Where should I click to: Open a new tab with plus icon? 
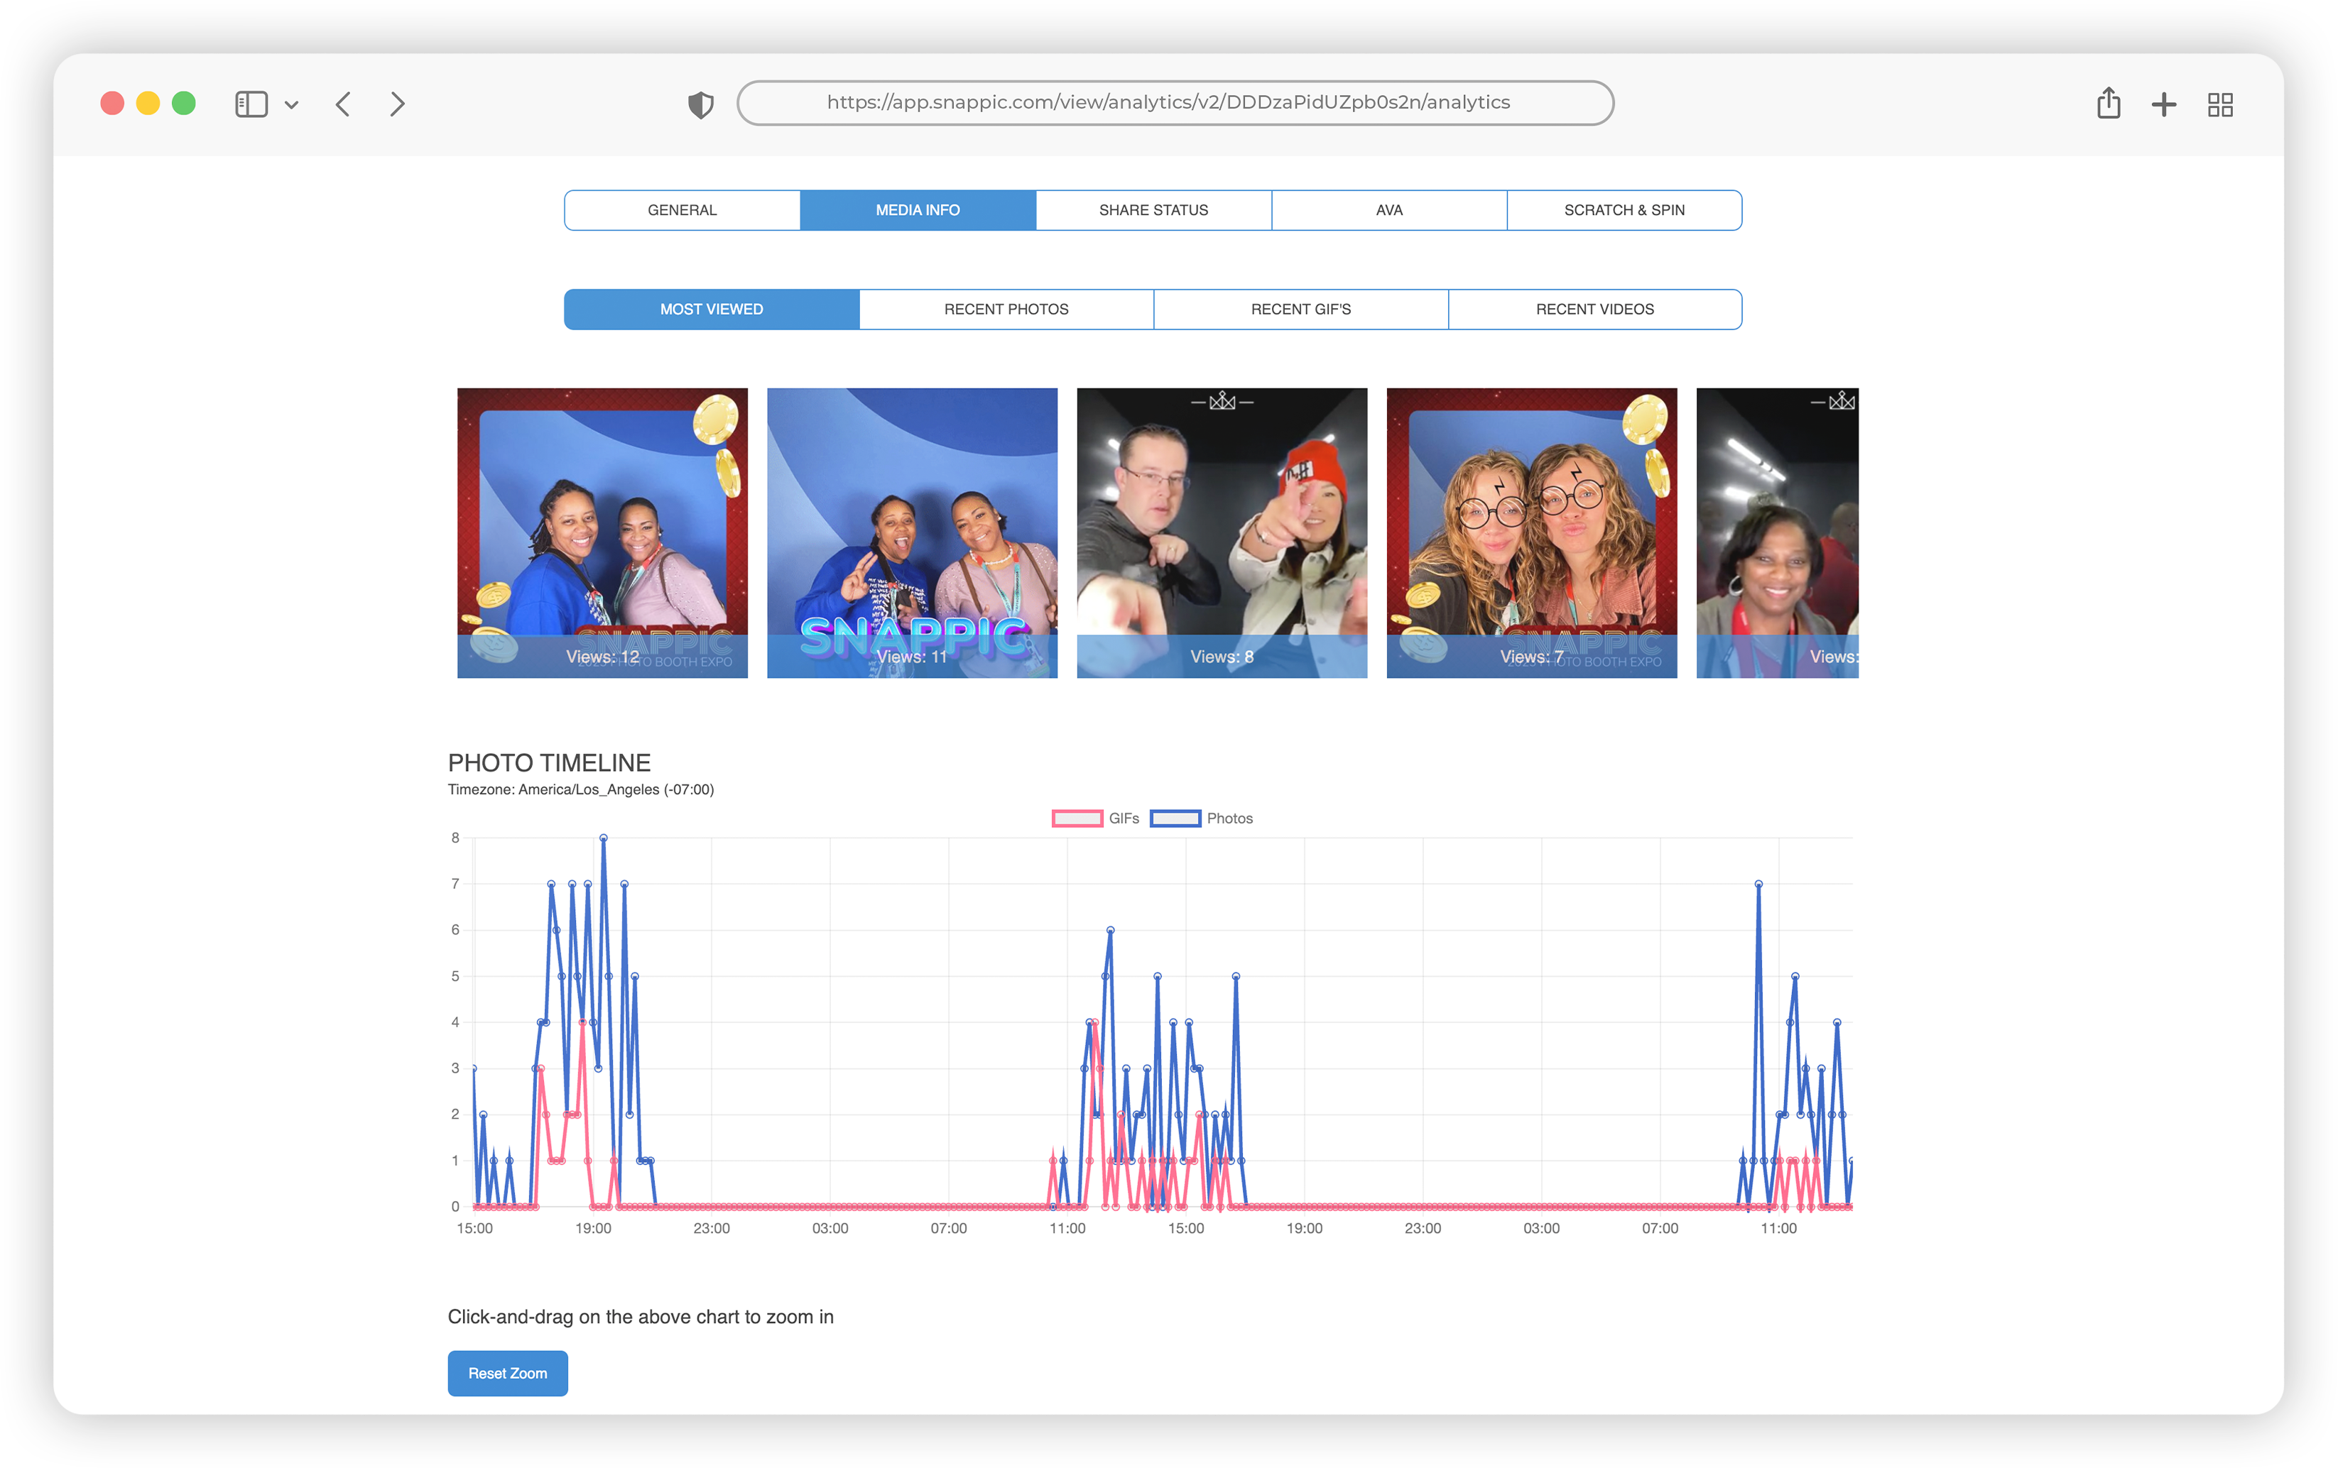2163,104
